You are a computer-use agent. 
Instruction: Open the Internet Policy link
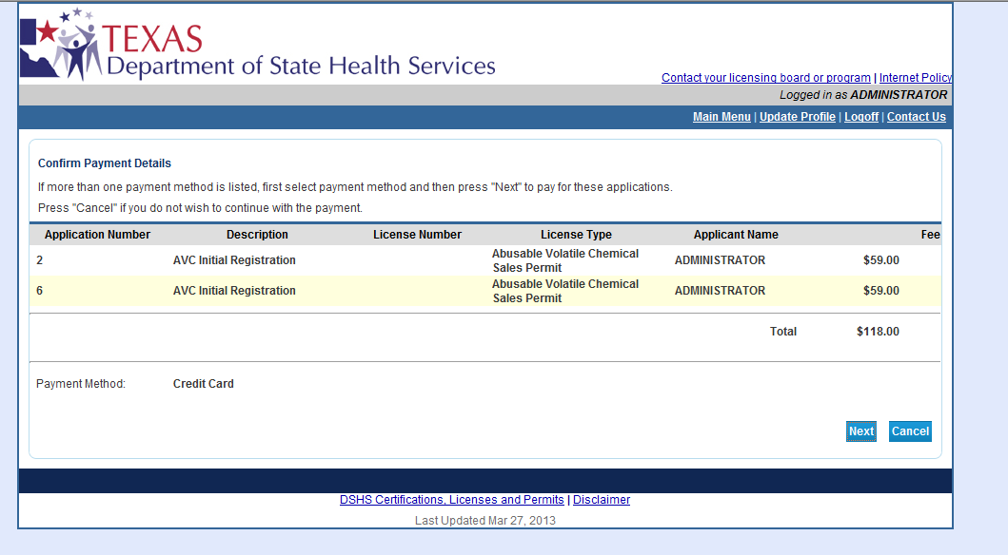915,78
